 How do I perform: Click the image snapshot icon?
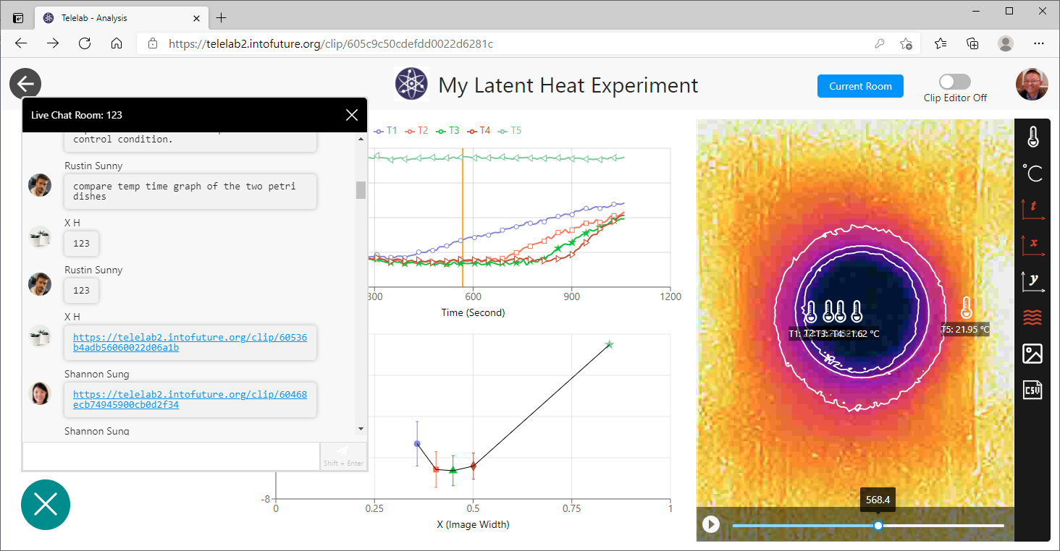(1032, 354)
